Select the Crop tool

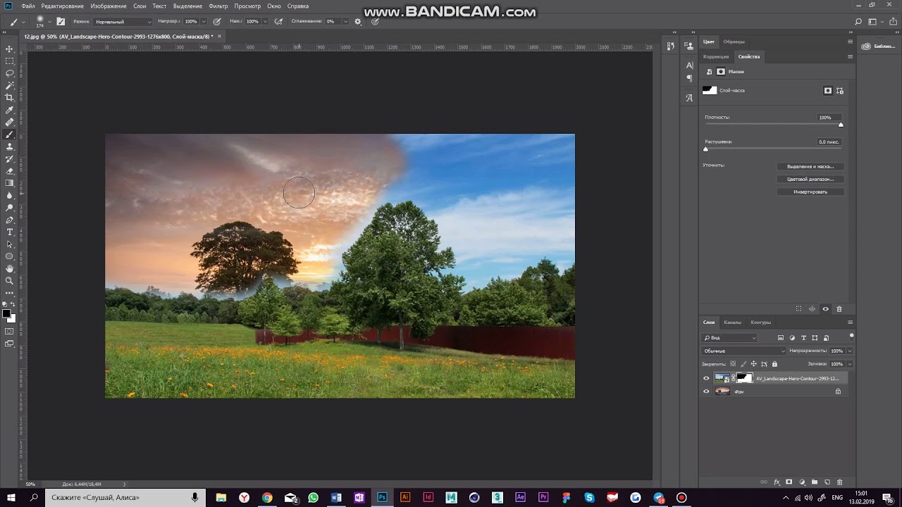pyautogui.click(x=9, y=98)
